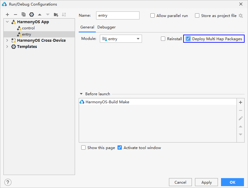Click the DevEco logo in title bar

(4, 4)
